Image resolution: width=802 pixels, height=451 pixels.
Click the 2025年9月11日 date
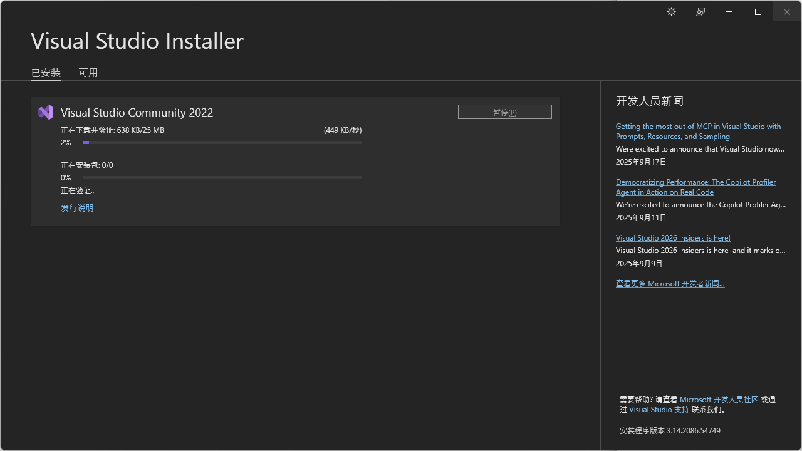tap(641, 218)
